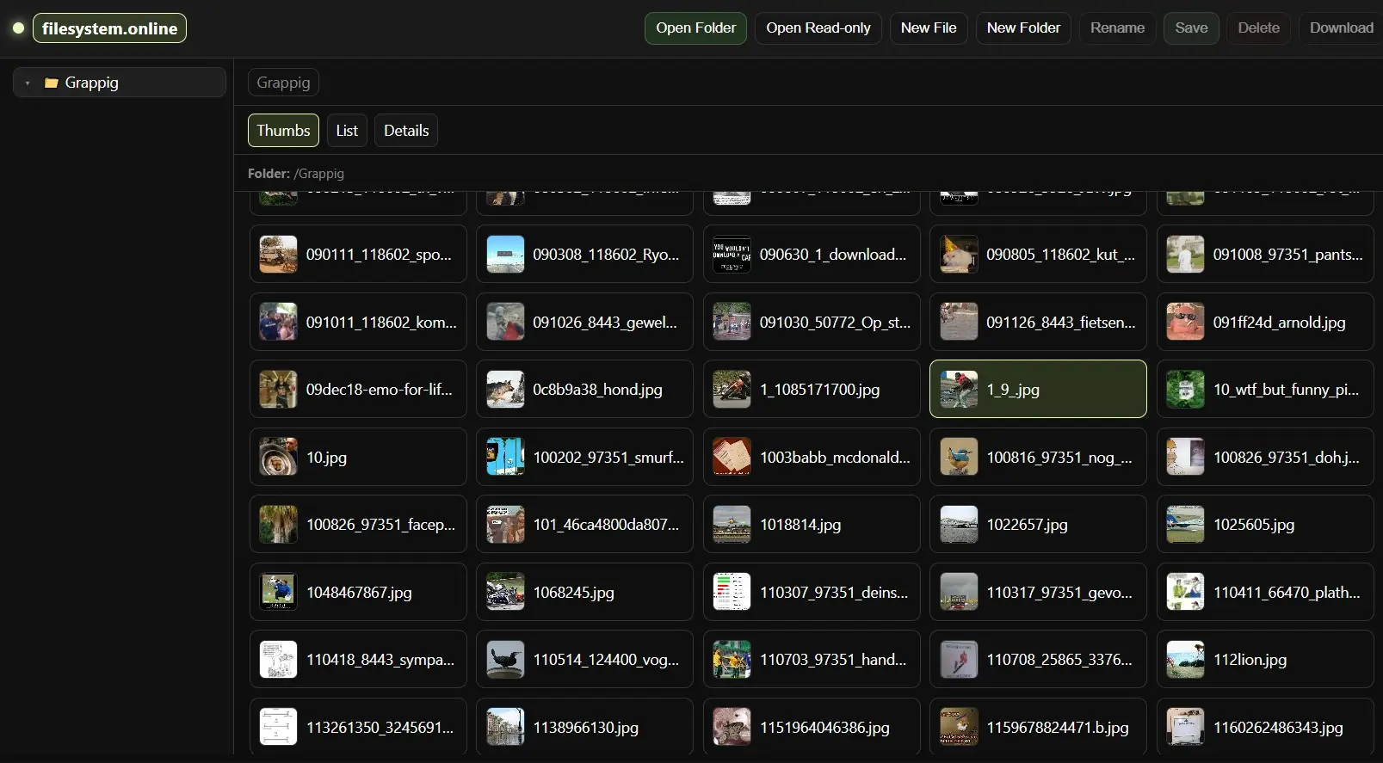Open the filesystem.online logo link
The height and width of the screenshot is (763, 1383).
(x=109, y=28)
